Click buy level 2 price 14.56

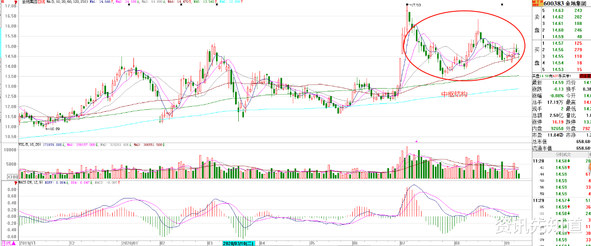[557, 49]
